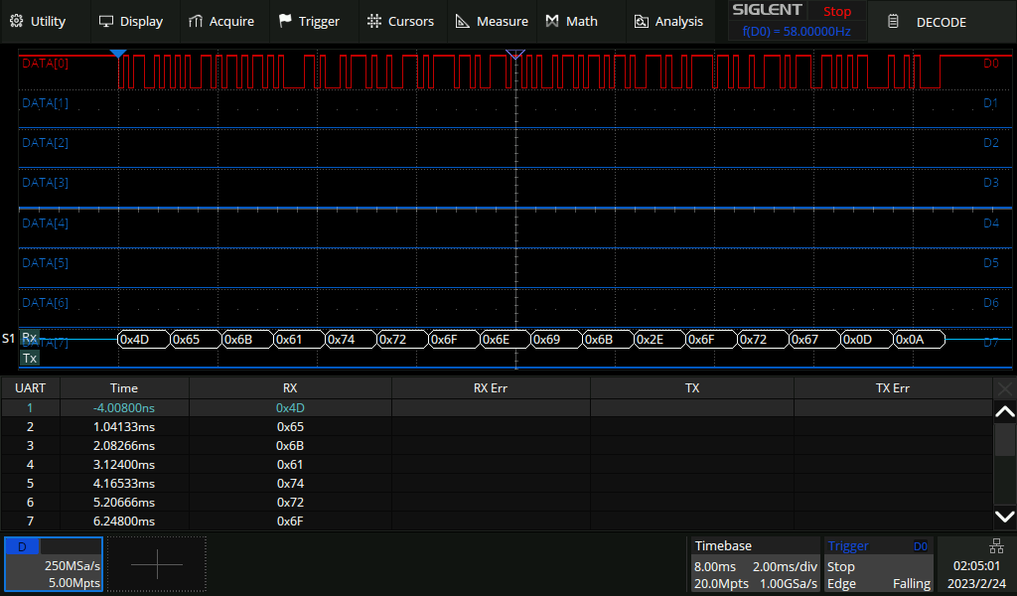Click the blue trigger position marker
Viewport: 1017px width, 596px height.
(x=118, y=53)
